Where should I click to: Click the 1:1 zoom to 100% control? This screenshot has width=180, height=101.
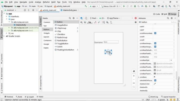tap(134, 83)
